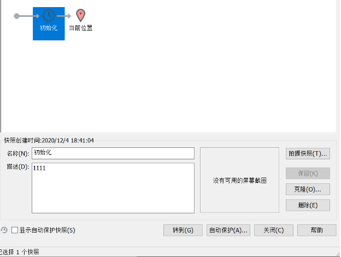The height and width of the screenshot is (257, 341).
Task: Click the auto-protect history clock icon
Action: 4,230
